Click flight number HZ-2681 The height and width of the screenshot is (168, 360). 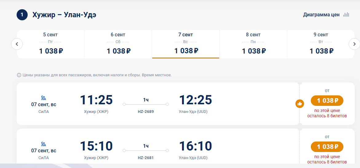146,158
